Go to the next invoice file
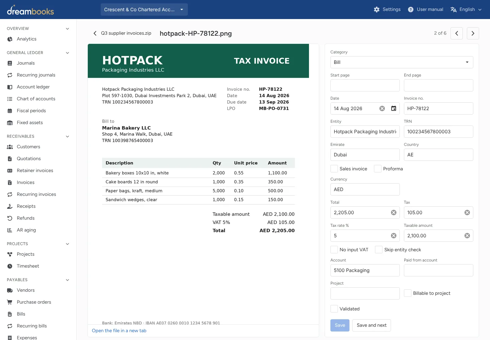Screen dimensions: 490x340 point(473,33)
